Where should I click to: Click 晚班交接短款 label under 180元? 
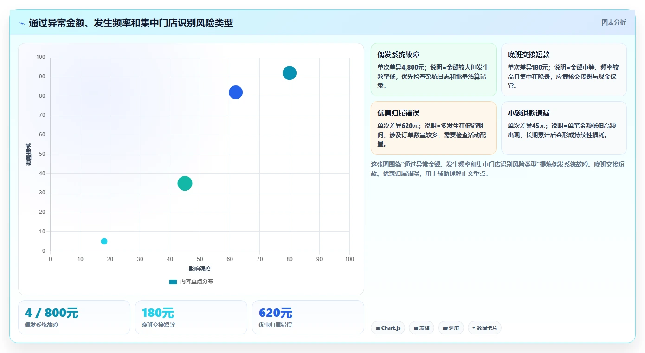(x=158, y=325)
